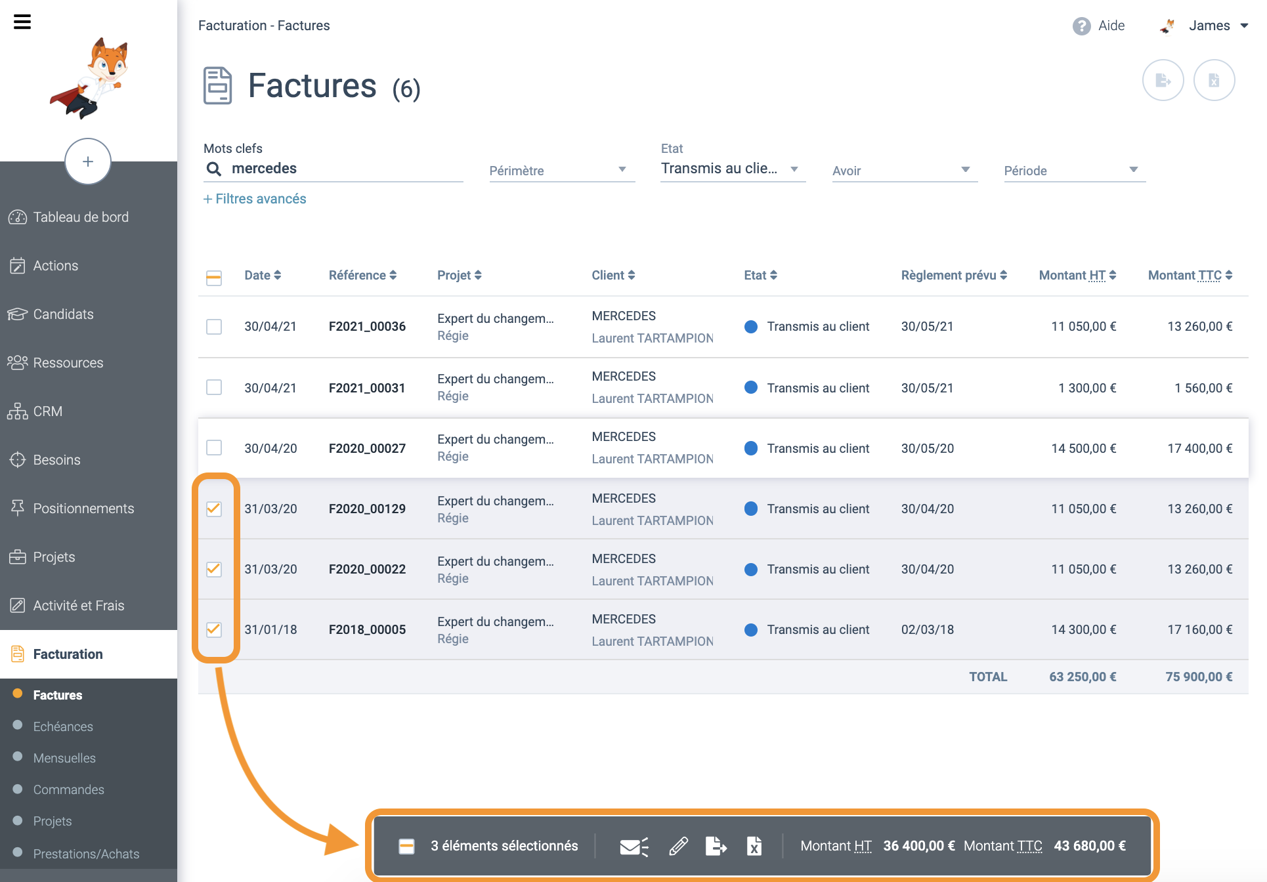Open invoice reference F2021_00036
Screen dimensions: 1267x882
coord(367,327)
